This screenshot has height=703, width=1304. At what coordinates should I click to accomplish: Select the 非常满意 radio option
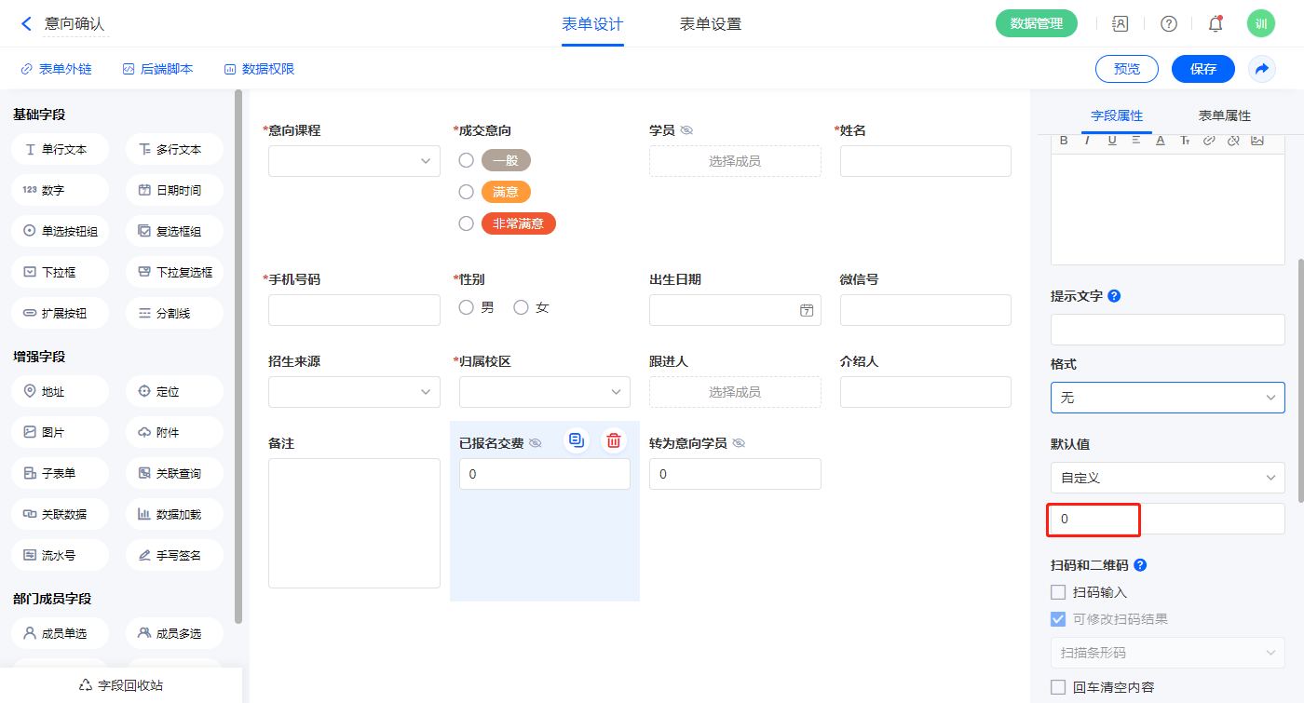(x=467, y=223)
